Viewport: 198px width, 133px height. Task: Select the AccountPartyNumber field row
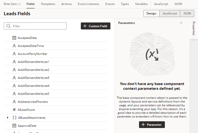click(56, 54)
